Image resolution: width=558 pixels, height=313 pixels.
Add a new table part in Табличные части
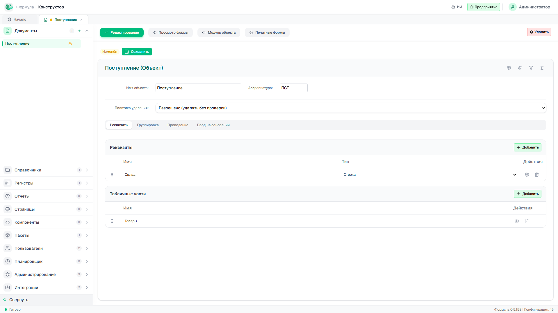point(527,194)
